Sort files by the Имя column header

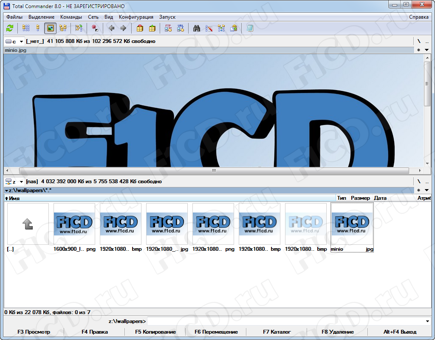[x=170, y=198]
